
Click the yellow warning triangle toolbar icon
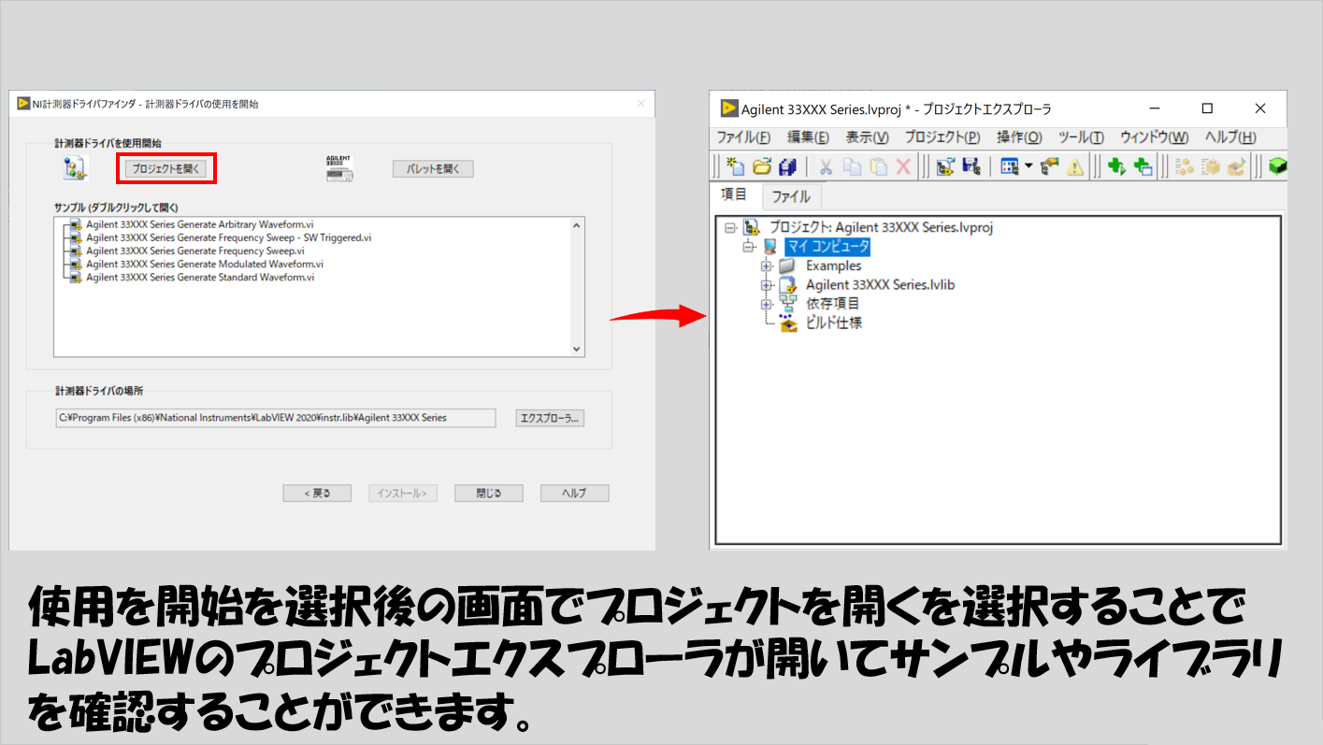[1074, 167]
